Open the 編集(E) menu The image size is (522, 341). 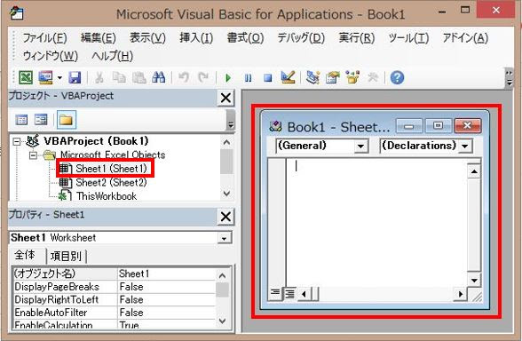pos(99,37)
